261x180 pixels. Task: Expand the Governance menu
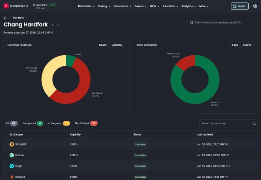click(x=122, y=6)
